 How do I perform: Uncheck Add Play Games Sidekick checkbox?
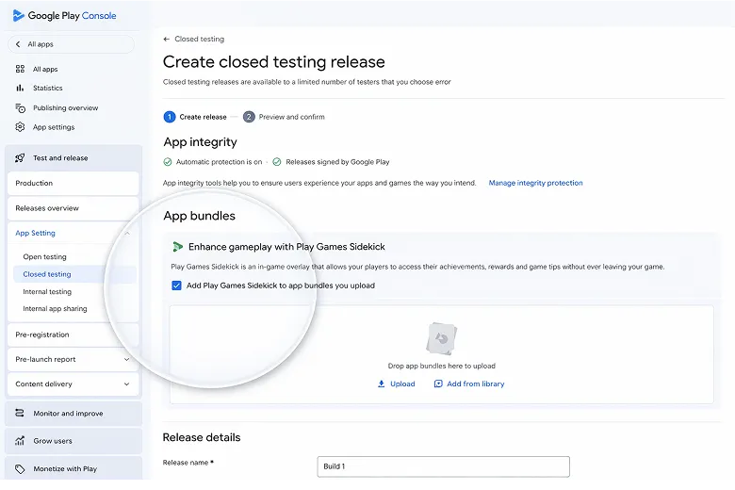click(176, 286)
